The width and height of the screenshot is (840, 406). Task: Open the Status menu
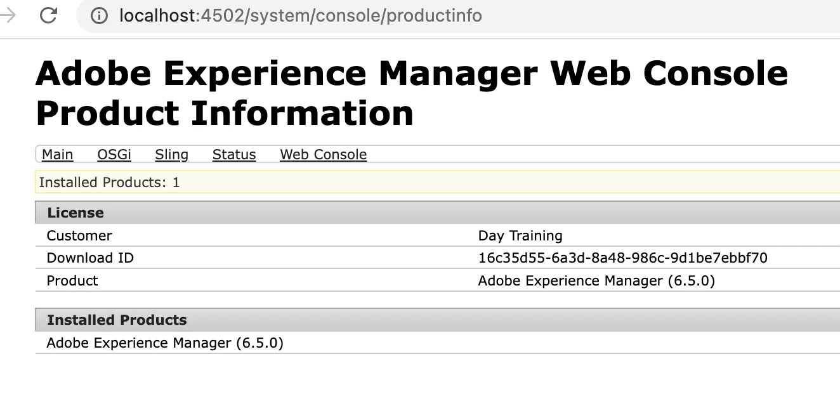(x=234, y=155)
